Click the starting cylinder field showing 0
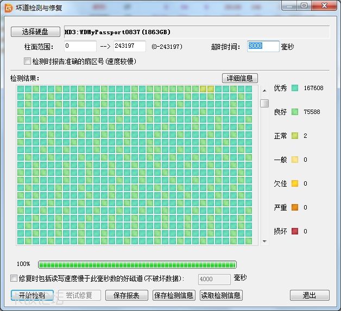Screen dimensions: 341x311 pos(80,46)
